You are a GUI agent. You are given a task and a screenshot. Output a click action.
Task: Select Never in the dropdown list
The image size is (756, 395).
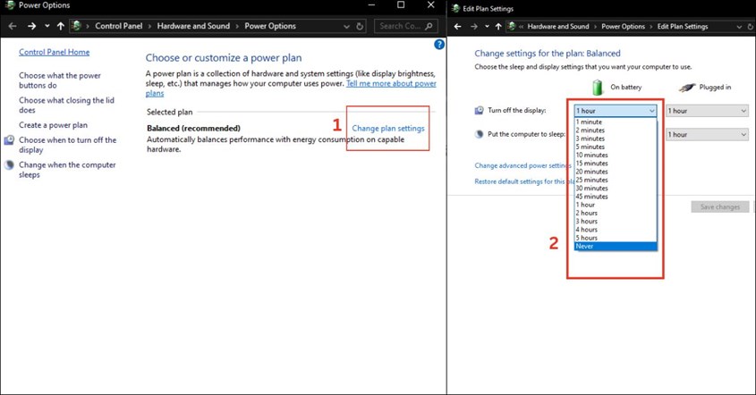click(x=616, y=246)
